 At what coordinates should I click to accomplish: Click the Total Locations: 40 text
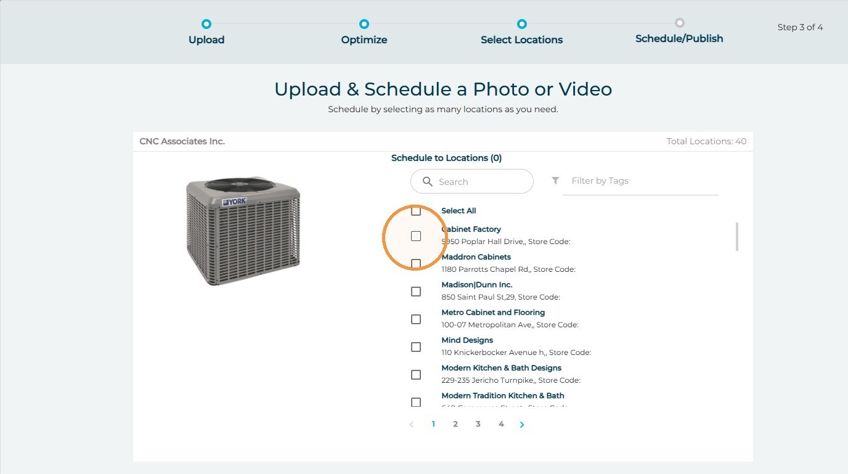point(706,141)
